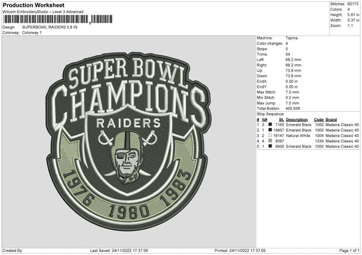
Task: Click the stitch count "7165" in stop sequence
Action: (x=279, y=124)
